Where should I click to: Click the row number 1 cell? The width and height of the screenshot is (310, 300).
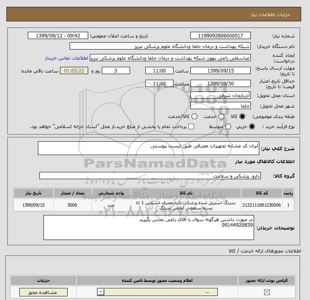pos(288,205)
